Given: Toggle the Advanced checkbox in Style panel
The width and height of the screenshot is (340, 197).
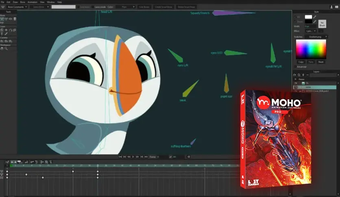Looking at the screenshot, I should click(x=295, y=67).
